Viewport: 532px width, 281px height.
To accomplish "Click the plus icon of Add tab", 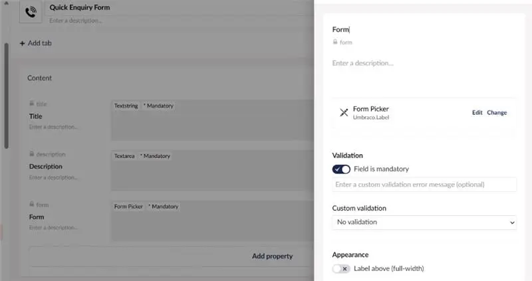I will coord(23,43).
